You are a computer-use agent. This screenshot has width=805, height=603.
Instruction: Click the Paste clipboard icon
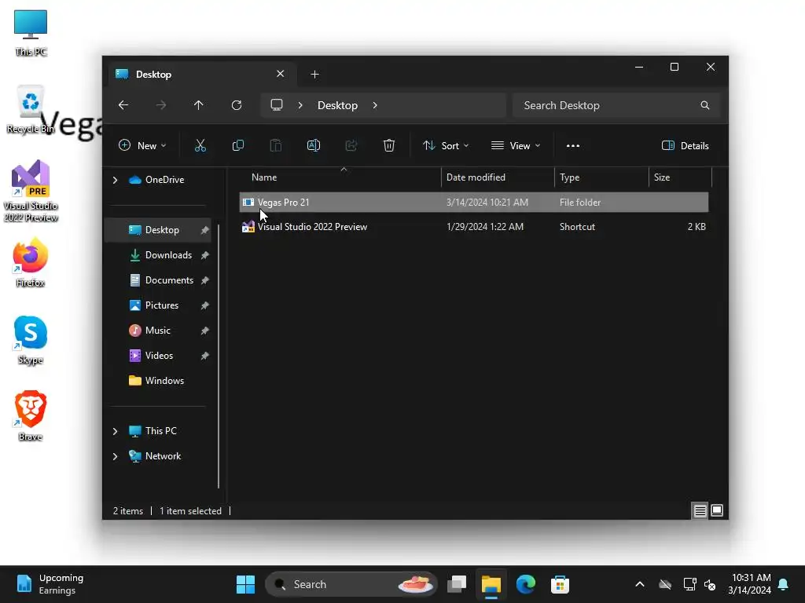(x=276, y=145)
